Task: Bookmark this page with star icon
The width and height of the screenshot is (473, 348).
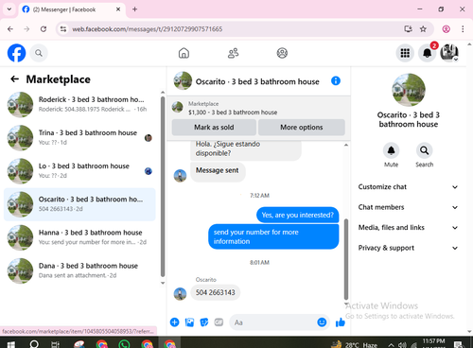Action: coord(423,29)
